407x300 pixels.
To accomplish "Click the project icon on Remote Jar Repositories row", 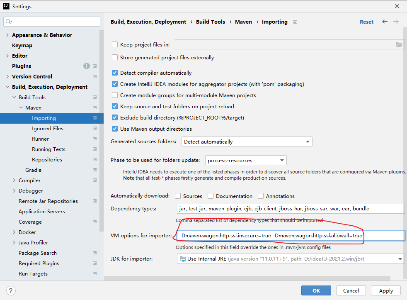I will [x=95, y=201].
